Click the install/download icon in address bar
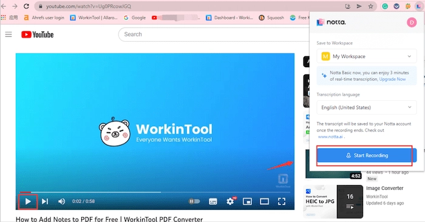The image size is (425, 222). tap(348, 6)
